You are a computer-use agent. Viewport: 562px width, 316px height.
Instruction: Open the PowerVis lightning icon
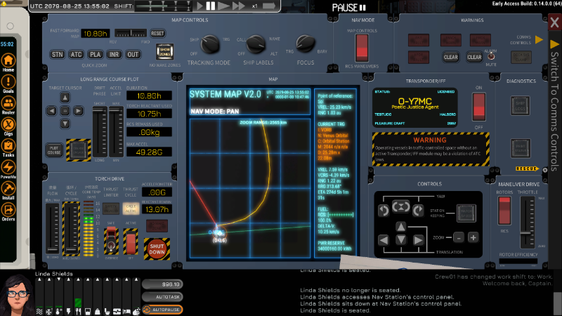tap(8, 167)
